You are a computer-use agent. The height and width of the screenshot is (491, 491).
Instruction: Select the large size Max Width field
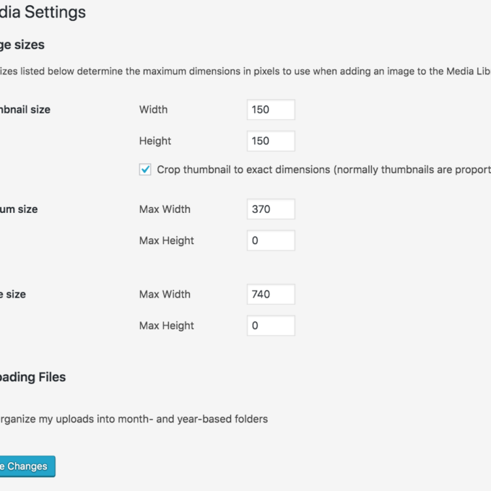pyautogui.click(x=270, y=295)
